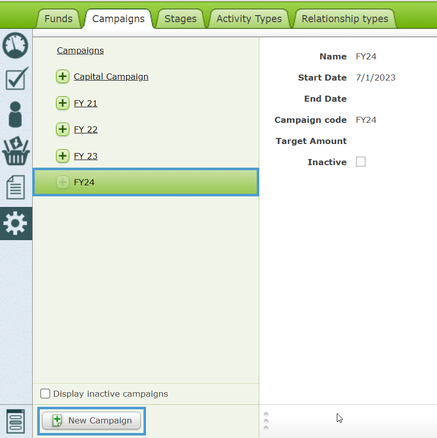
Task: Open the settings gear icon
Action: [x=16, y=223]
